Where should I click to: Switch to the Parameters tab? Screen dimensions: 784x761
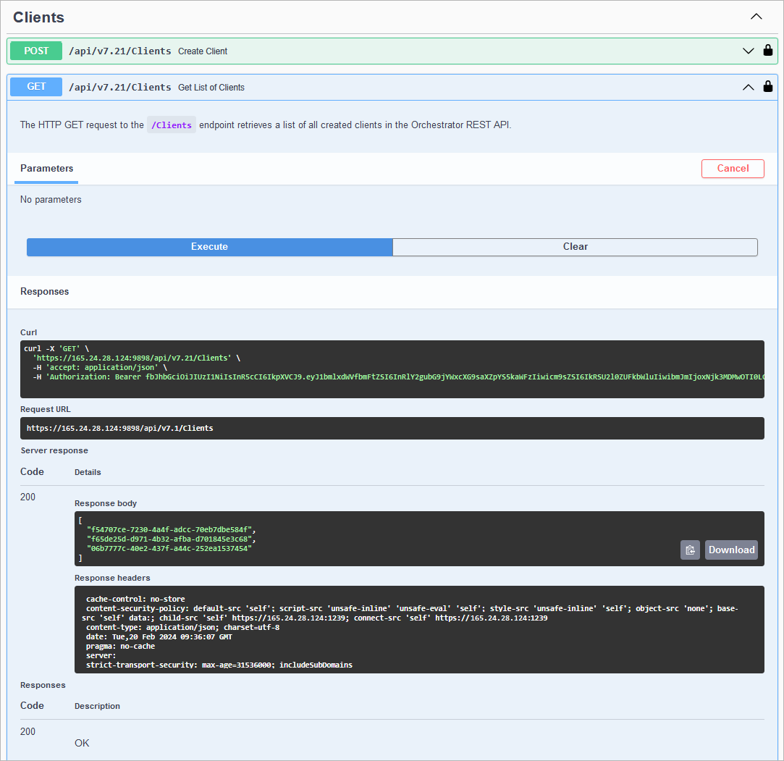pos(46,169)
